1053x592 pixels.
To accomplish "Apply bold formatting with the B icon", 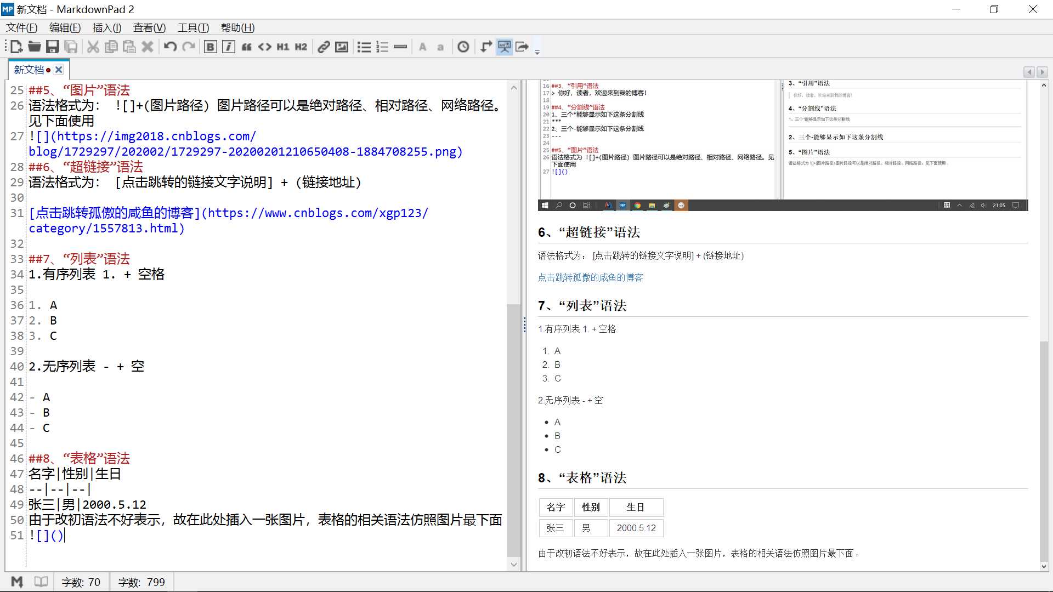I will coord(210,47).
